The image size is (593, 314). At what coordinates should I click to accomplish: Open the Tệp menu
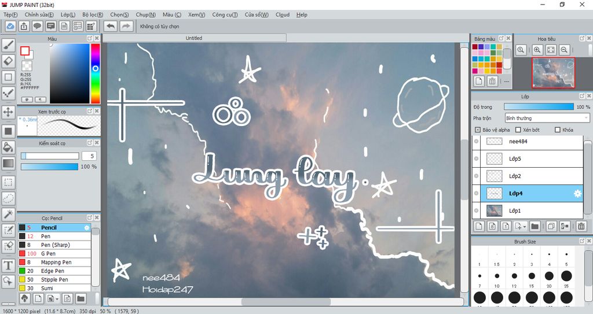coord(10,14)
